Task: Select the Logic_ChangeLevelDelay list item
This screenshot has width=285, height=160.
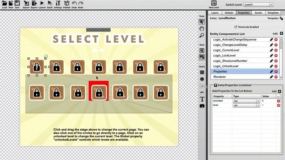Action: [x=245, y=45]
